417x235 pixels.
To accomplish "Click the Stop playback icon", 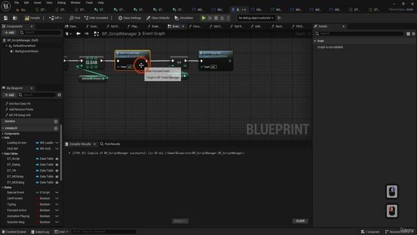I will tap(216, 18).
